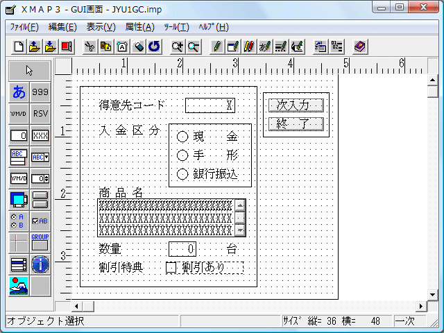Select the arrow pointer tool
444x333 pixels.
pyautogui.click(x=29, y=70)
